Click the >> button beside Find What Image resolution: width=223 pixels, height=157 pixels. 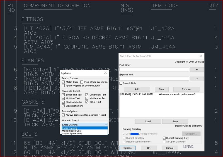pos(197,70)
